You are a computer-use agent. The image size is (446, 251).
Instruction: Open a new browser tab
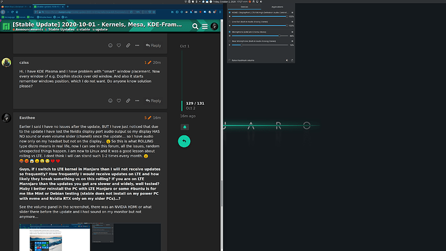tap(68, 6)
